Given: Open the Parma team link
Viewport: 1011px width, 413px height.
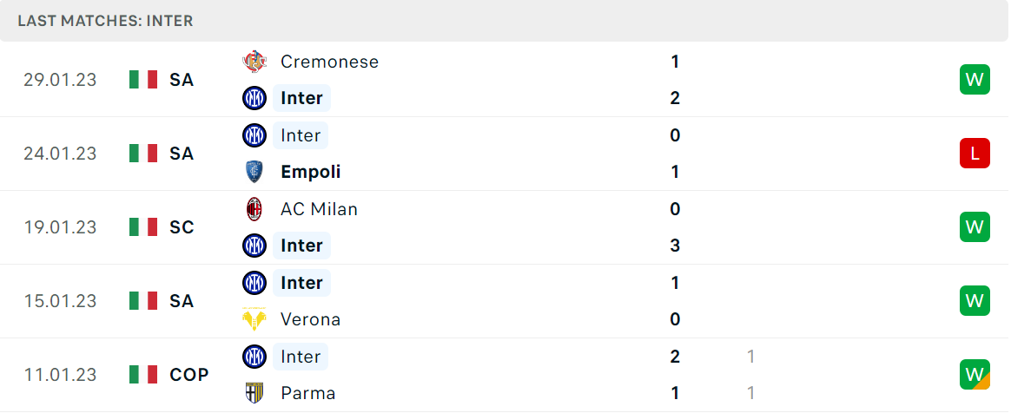Looking at the screenshot, I should coord(307,393).
